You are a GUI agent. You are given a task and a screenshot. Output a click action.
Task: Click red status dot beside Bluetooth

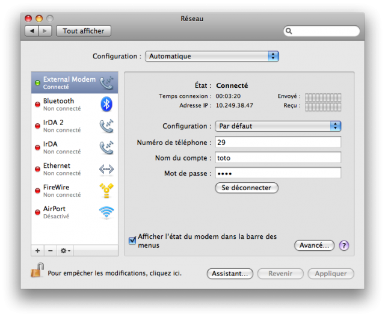click(x=37, y=104)
